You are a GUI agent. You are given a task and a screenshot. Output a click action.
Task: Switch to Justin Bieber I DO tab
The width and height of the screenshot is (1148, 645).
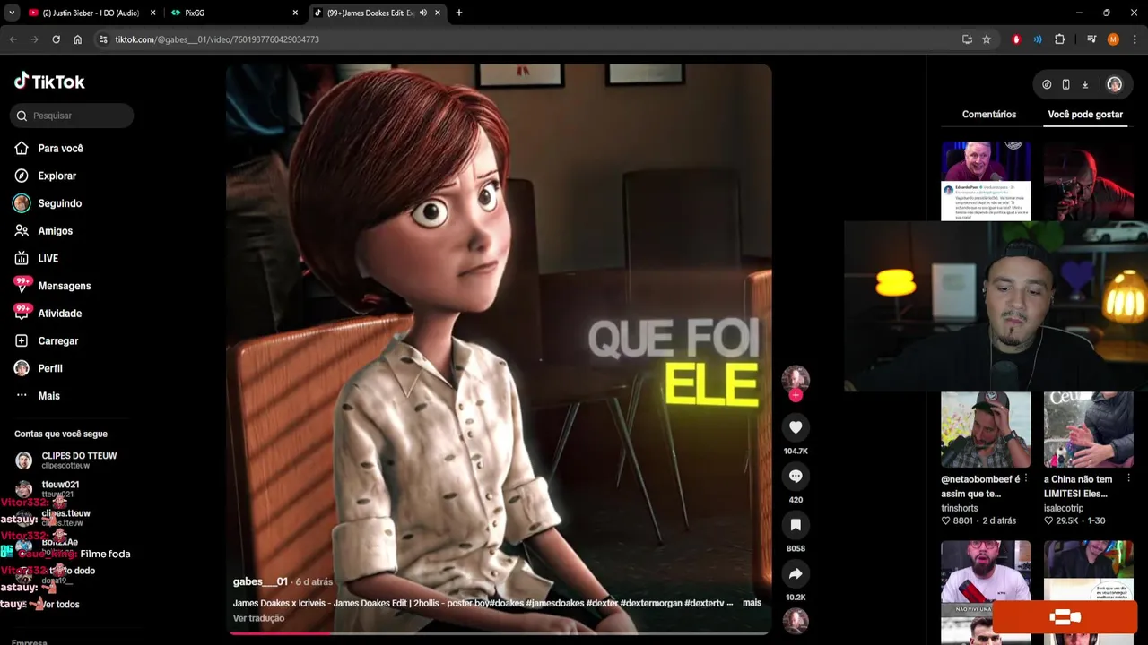click(x=90, y=13)
